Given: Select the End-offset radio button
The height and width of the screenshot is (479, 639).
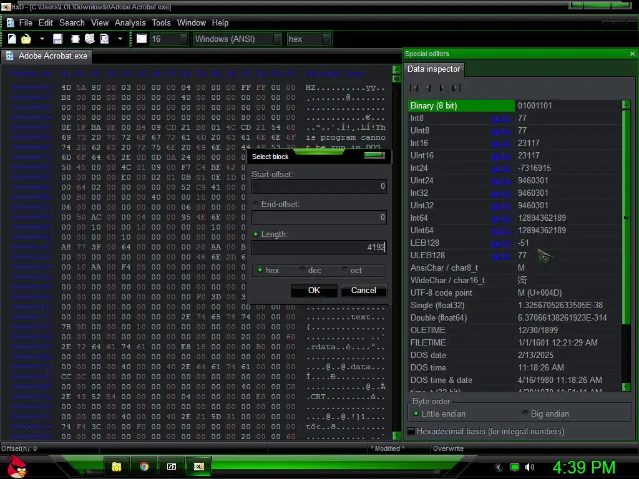Looking at the screenshot, I should (255, 204).
